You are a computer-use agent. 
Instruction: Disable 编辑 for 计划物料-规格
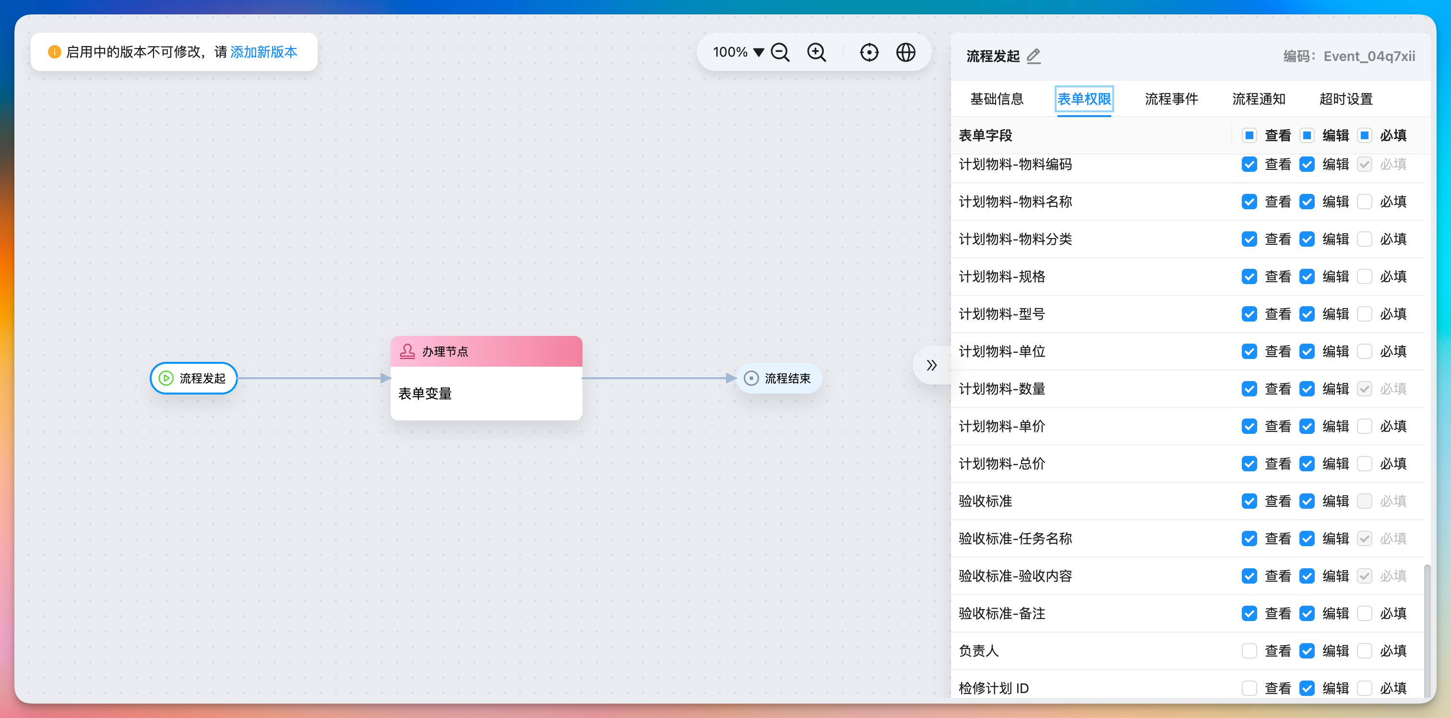pyautogui.click(x=1308, y=276)
